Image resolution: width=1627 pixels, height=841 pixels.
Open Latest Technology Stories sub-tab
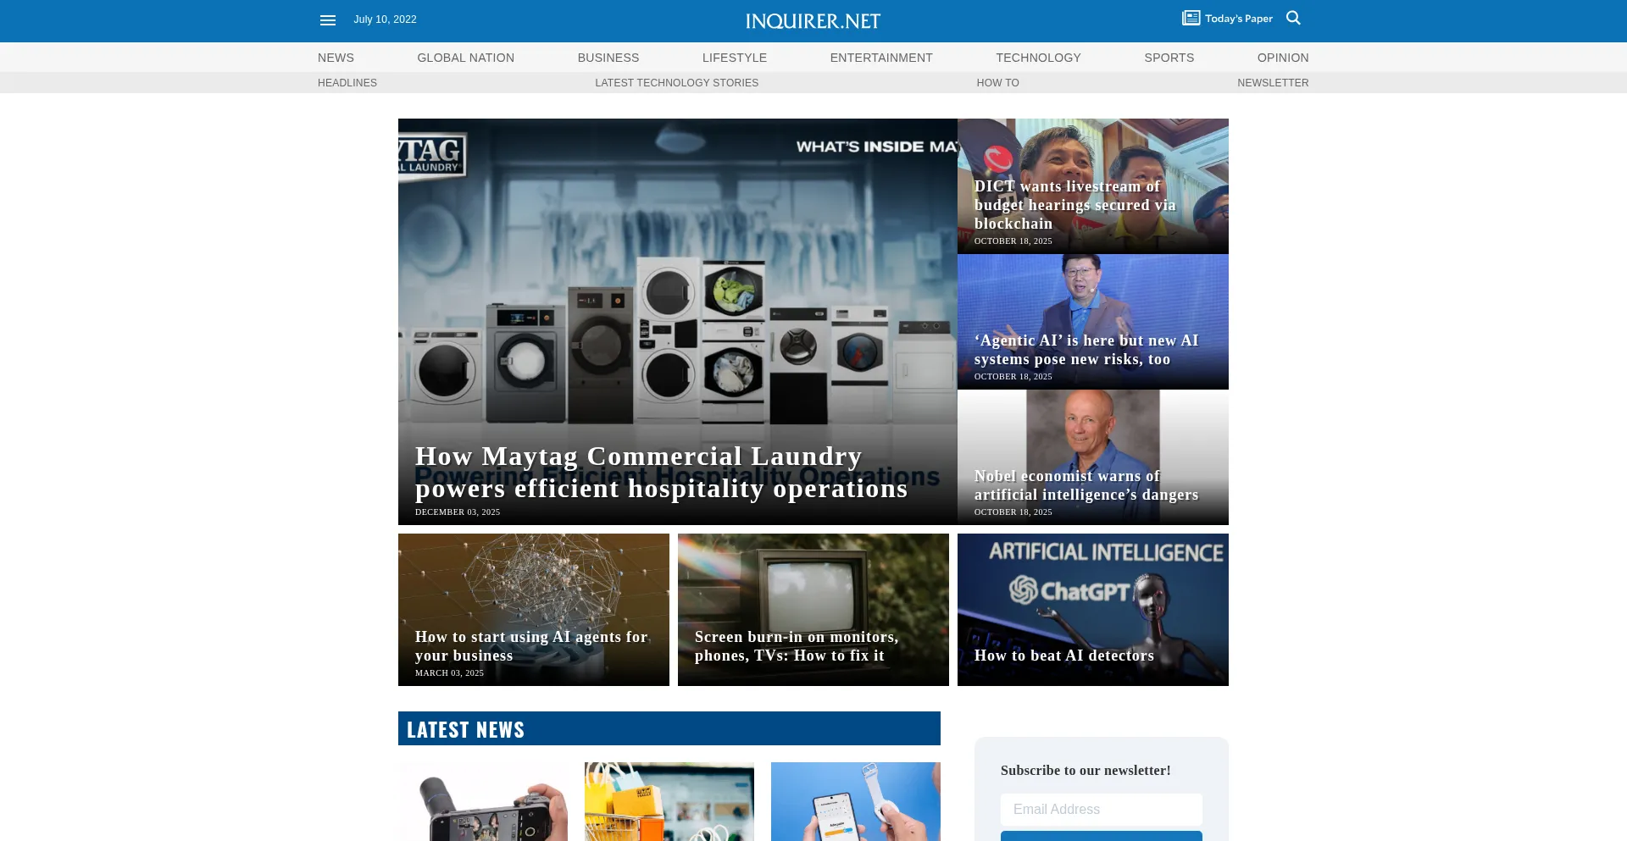coord(676,83)
